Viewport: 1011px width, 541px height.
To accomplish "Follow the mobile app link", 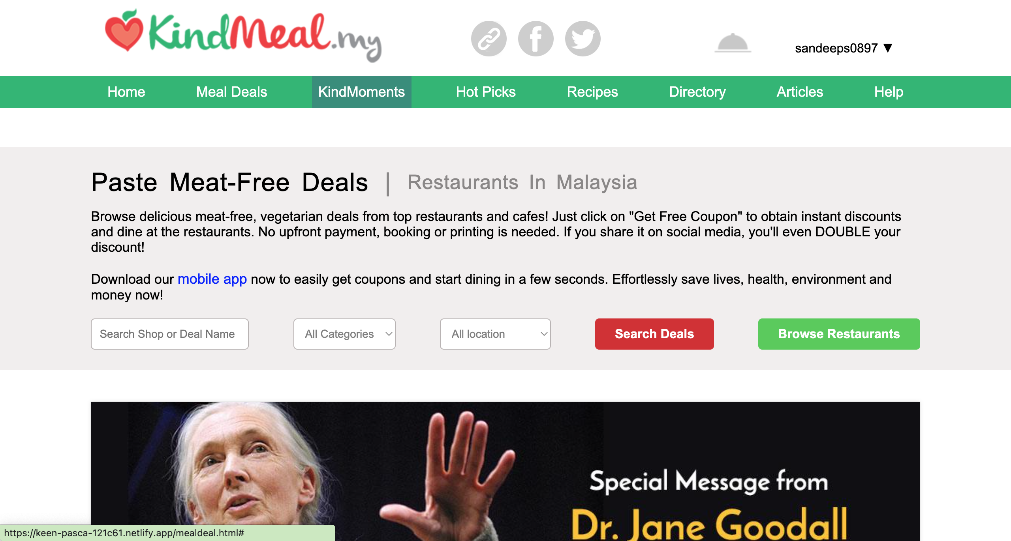I will (x=212, y=279).
